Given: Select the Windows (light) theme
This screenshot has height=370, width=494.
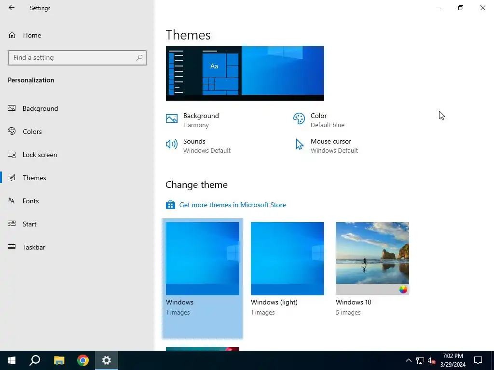Looking at the screenshot, I should (x=288, y=259).
